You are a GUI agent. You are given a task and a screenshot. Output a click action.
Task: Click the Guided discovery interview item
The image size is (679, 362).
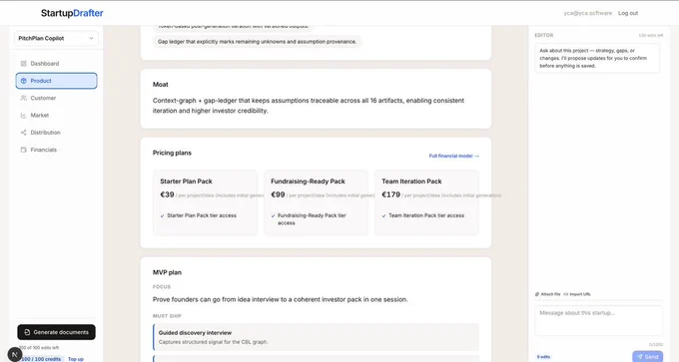click(x=317, y=337)
